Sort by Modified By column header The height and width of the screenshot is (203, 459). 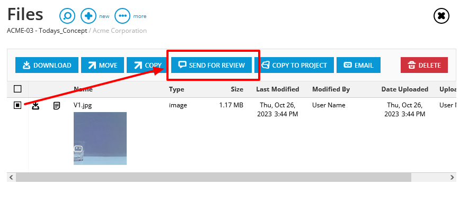(x=331, y=89)
